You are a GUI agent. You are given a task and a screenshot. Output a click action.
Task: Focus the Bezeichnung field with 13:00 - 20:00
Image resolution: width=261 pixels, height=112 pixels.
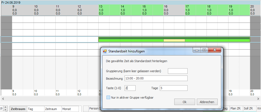(x=156, y=79)
